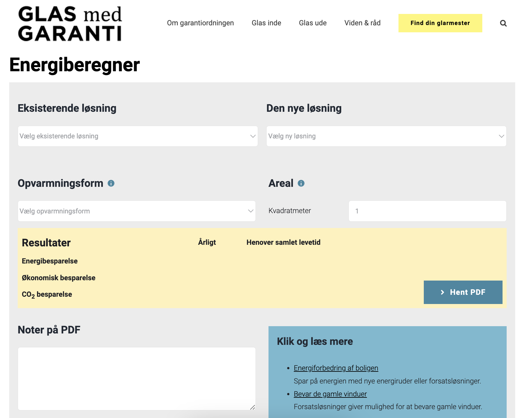Click into the Noter på PDF textarea
Screen dimensions: 531x418
click(x=137, y=378)
